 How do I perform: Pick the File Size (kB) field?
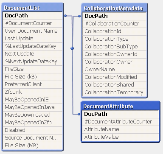(x=33, y=77)
